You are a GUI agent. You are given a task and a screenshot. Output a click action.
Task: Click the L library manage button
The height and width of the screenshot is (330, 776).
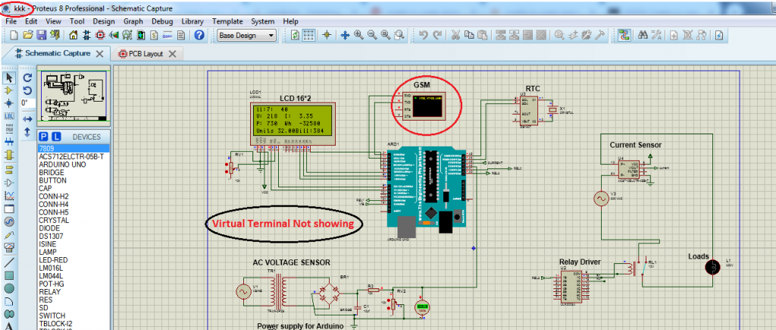click(56, 137)
